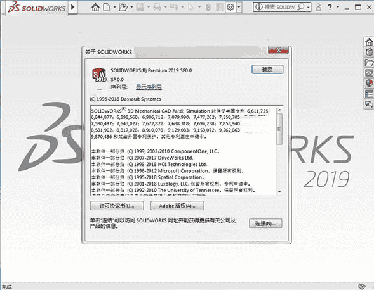Click the Print icon in toolbar
This screenshot has height=290, width=374.
(157, 8)
